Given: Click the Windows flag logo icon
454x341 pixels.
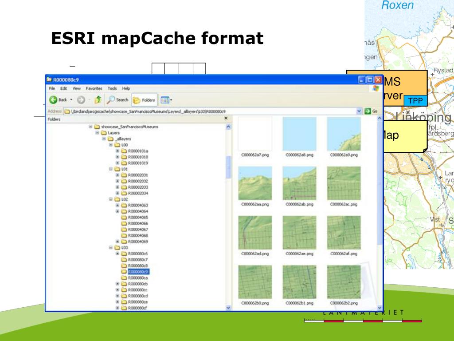Looking at the screenshot, I should coord(376,88).
